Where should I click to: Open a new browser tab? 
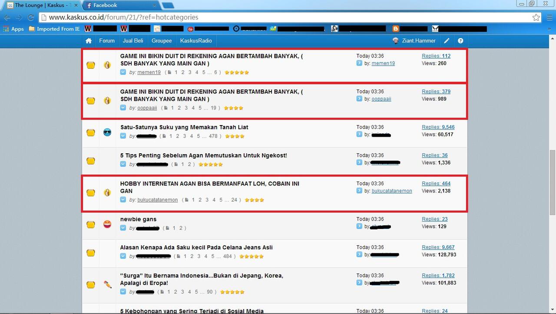[168, 5]
